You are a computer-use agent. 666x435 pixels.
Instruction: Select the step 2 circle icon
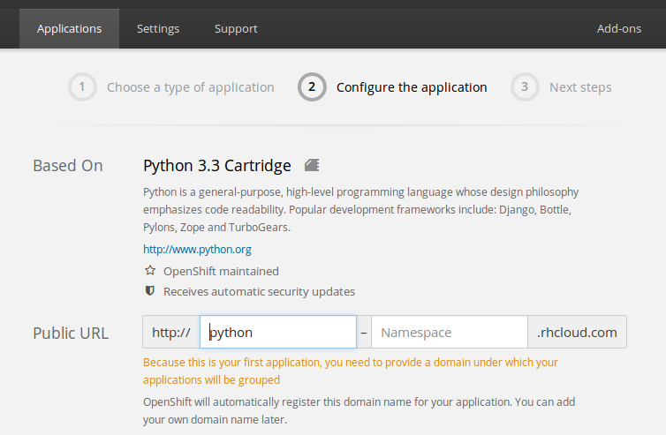312,87
